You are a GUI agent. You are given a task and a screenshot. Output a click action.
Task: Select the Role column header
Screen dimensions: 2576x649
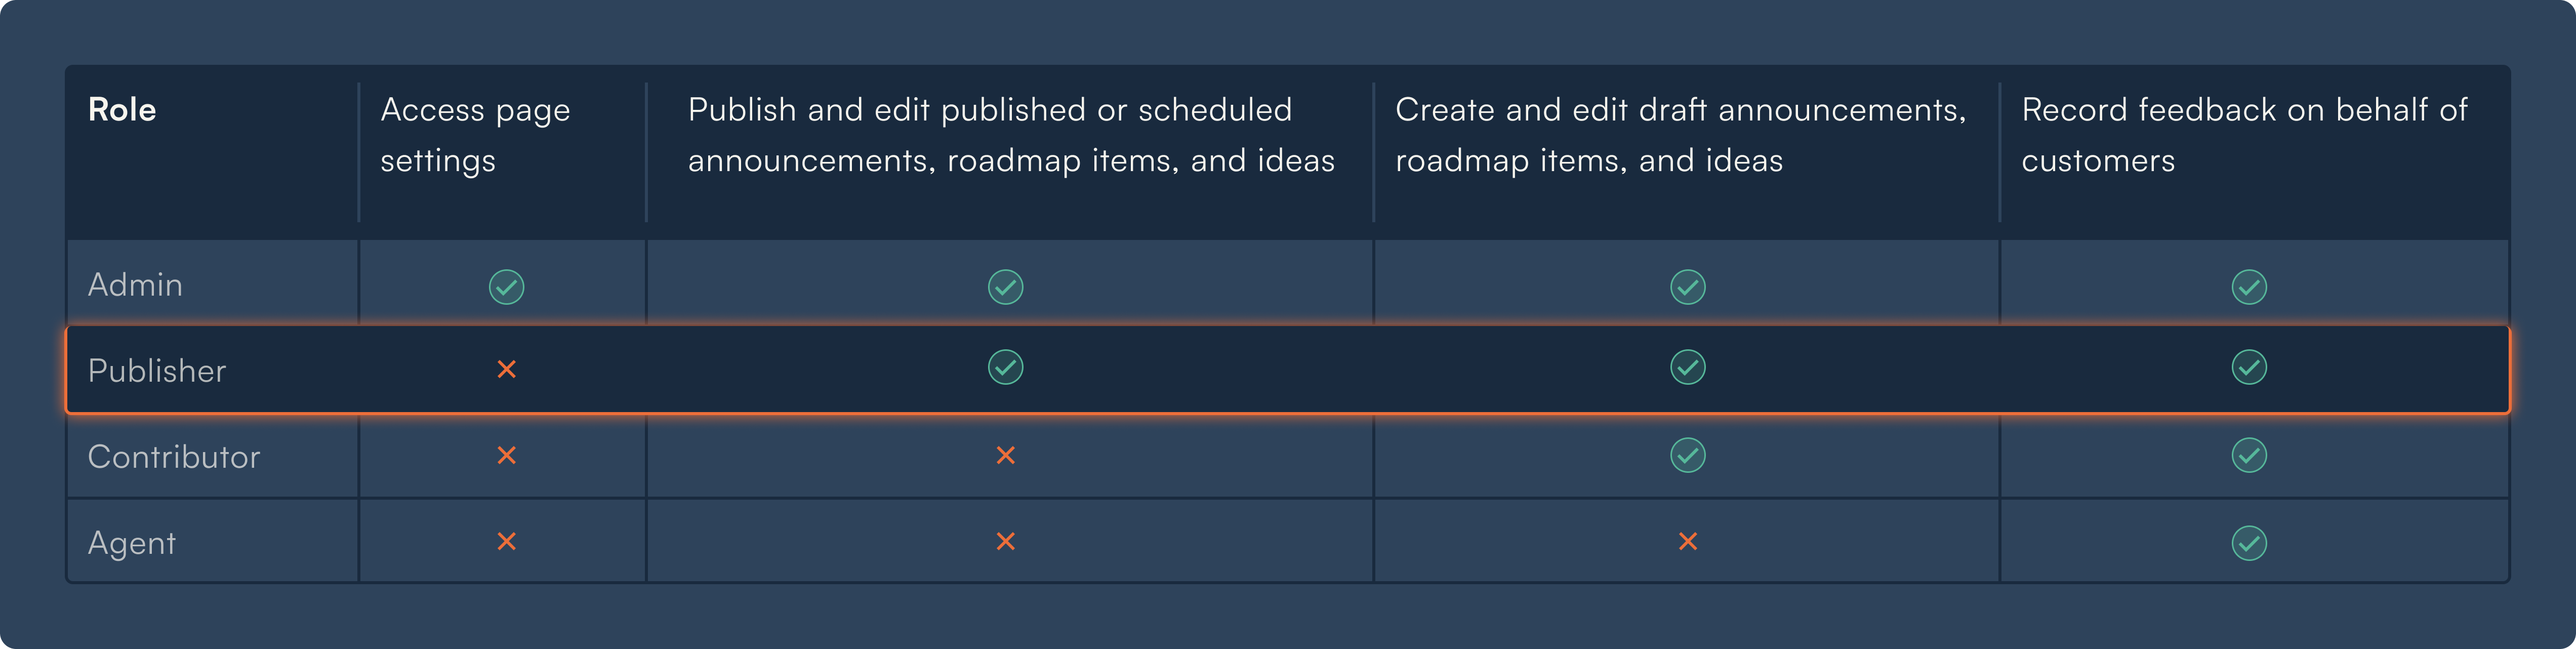[x=122, y=109]
